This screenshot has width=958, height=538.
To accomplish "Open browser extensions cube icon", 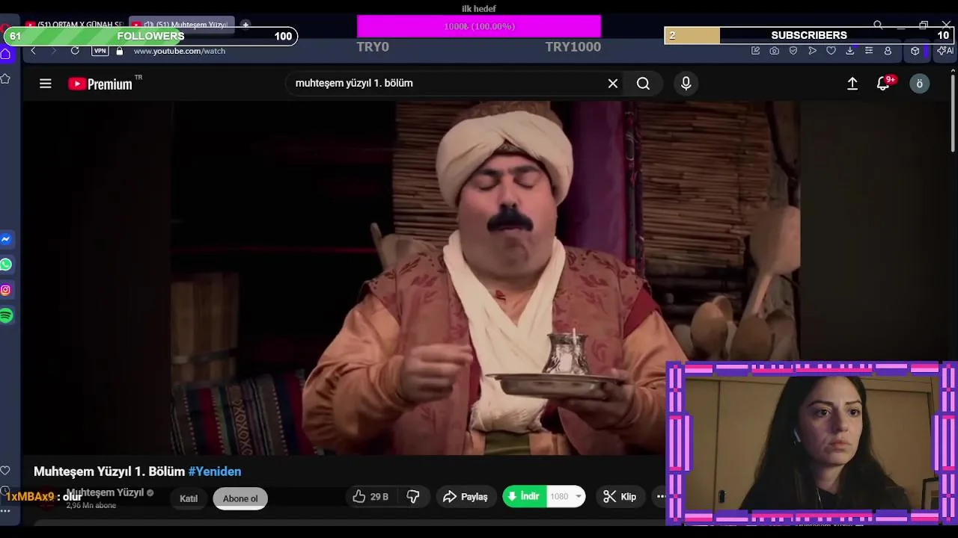I will tap(915, 51).
